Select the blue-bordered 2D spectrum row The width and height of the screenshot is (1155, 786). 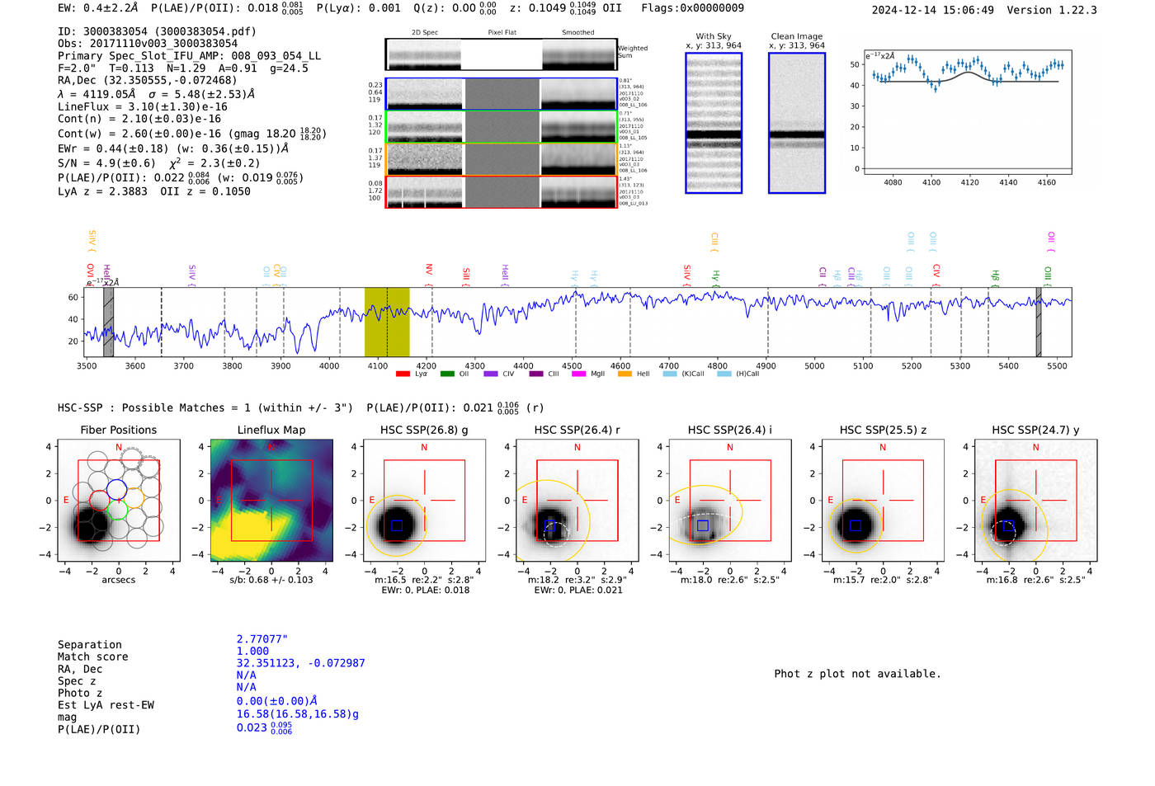coord(501,94)
